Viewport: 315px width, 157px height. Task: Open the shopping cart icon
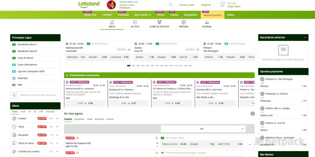[x=222, y=5]
